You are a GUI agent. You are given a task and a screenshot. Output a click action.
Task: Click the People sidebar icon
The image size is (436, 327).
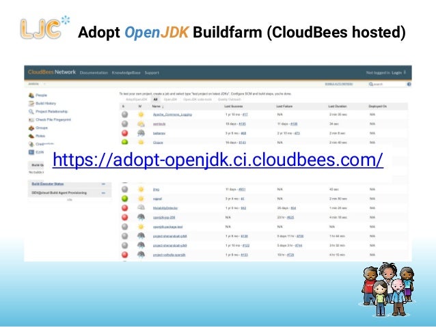point(31,96)
